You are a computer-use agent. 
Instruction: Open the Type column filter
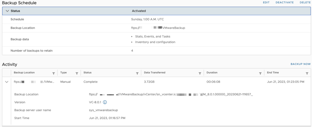pos(77,73)
